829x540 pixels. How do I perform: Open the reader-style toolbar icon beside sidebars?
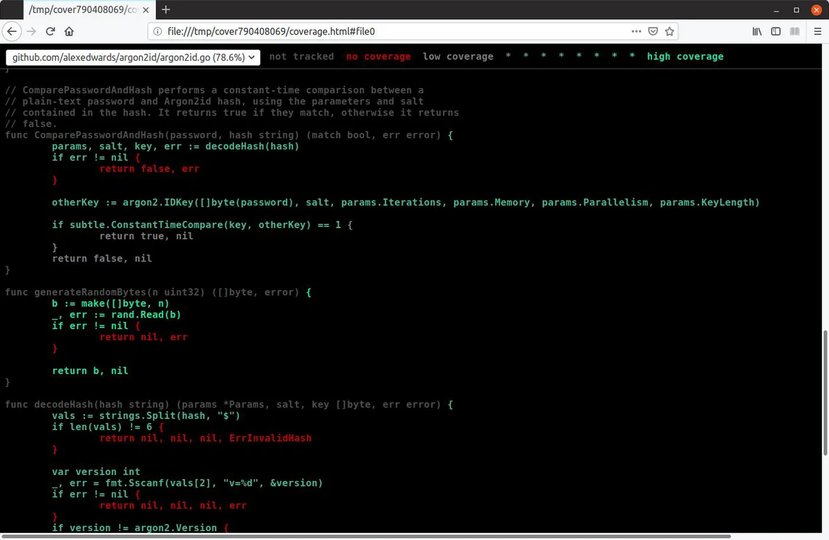coord(795,31)
